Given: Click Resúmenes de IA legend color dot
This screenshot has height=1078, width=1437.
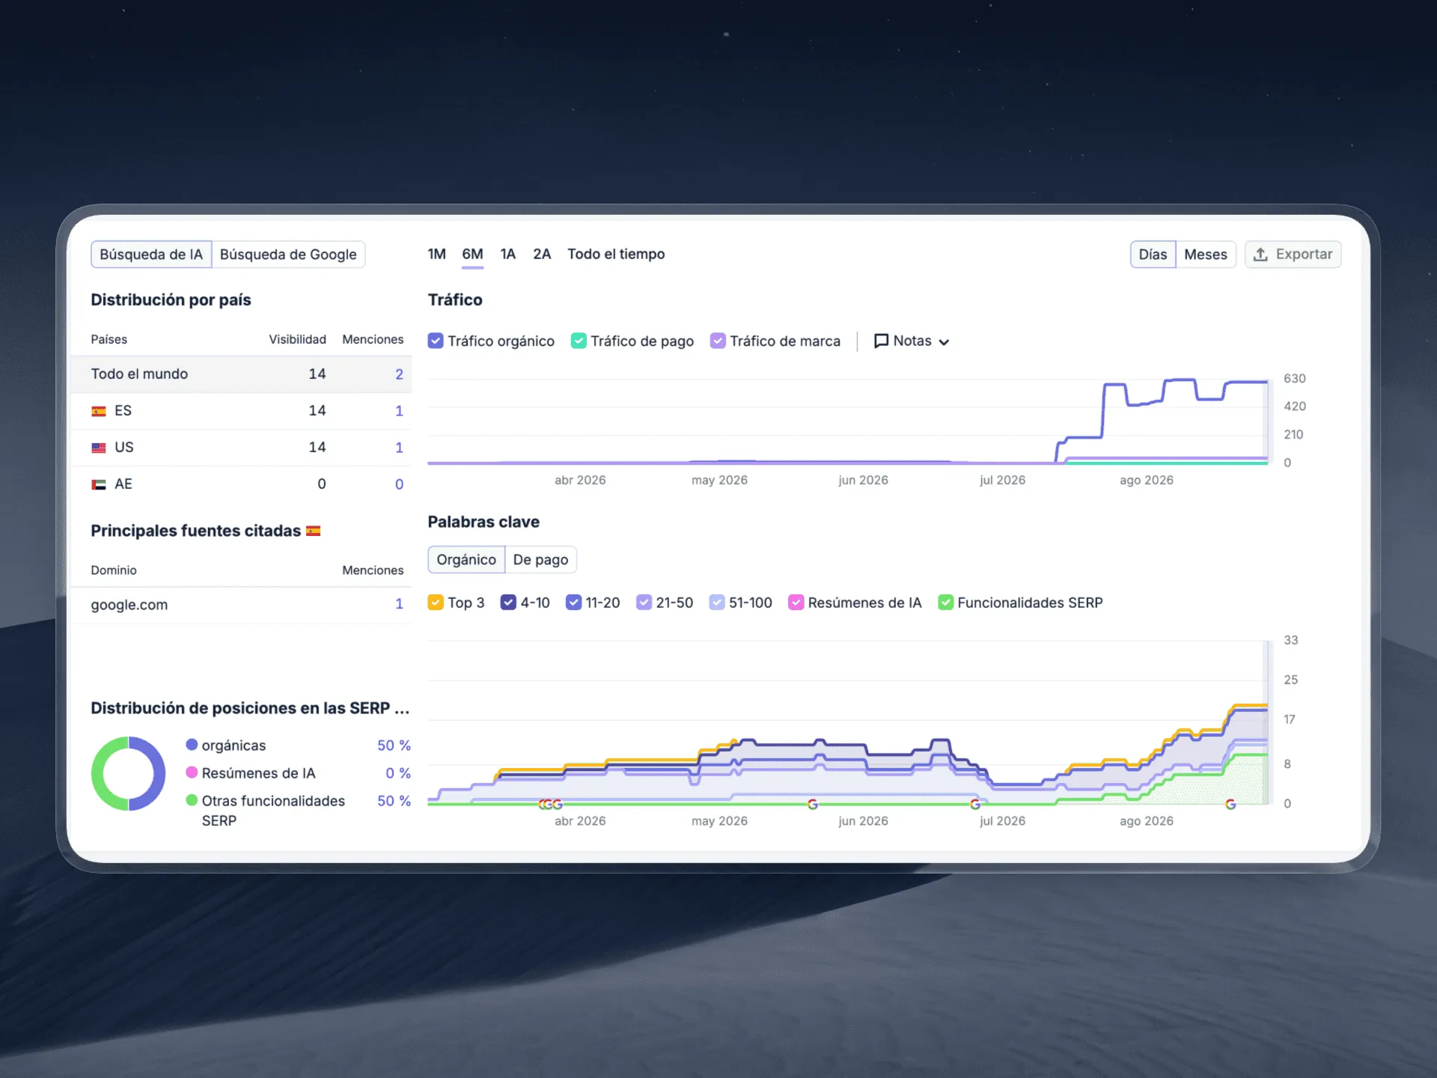Looking at the screenshot, I should [x=192, y=773].
